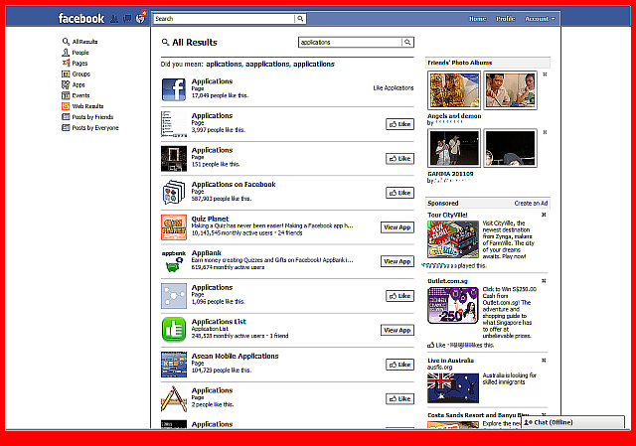Click search magnifier beside 'applications' query box
Screen dimensions: 636x446
pos(407,42)
